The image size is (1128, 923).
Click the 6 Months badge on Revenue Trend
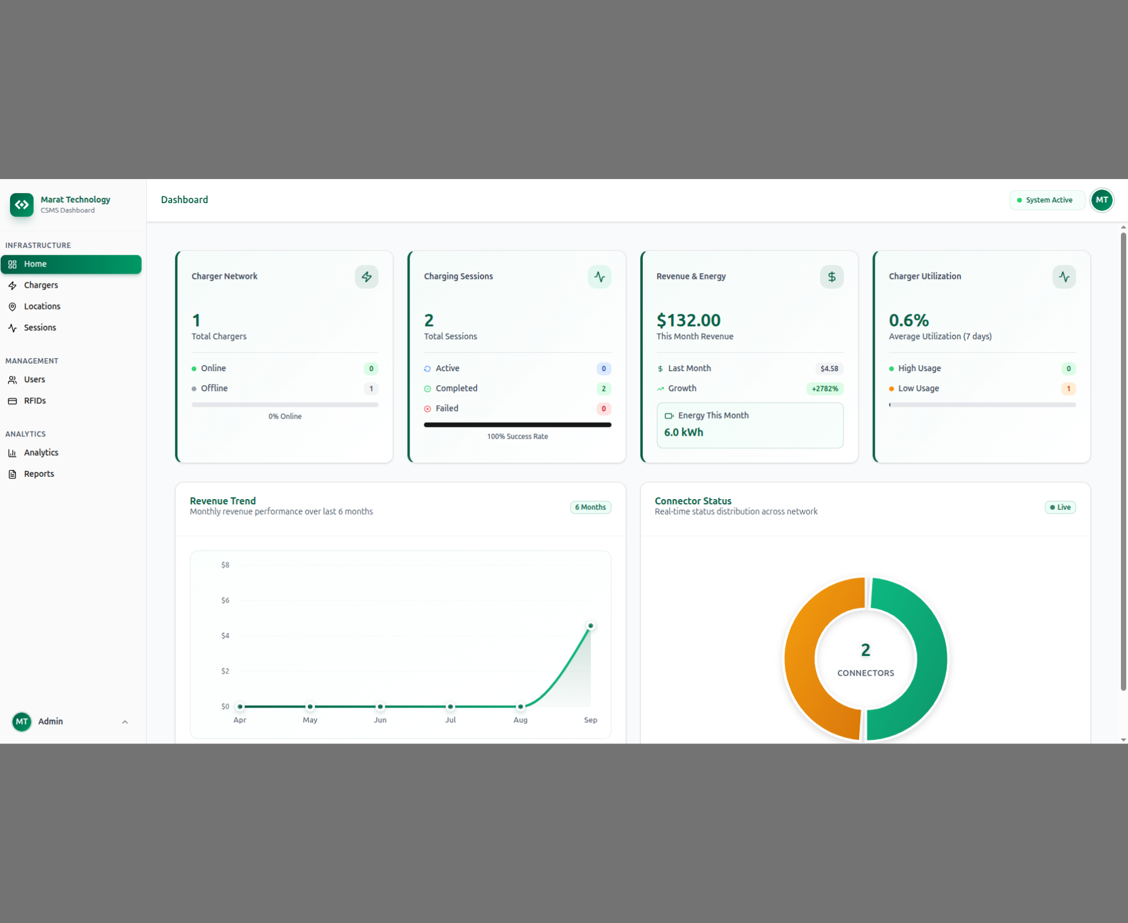[x=590, y=507]
